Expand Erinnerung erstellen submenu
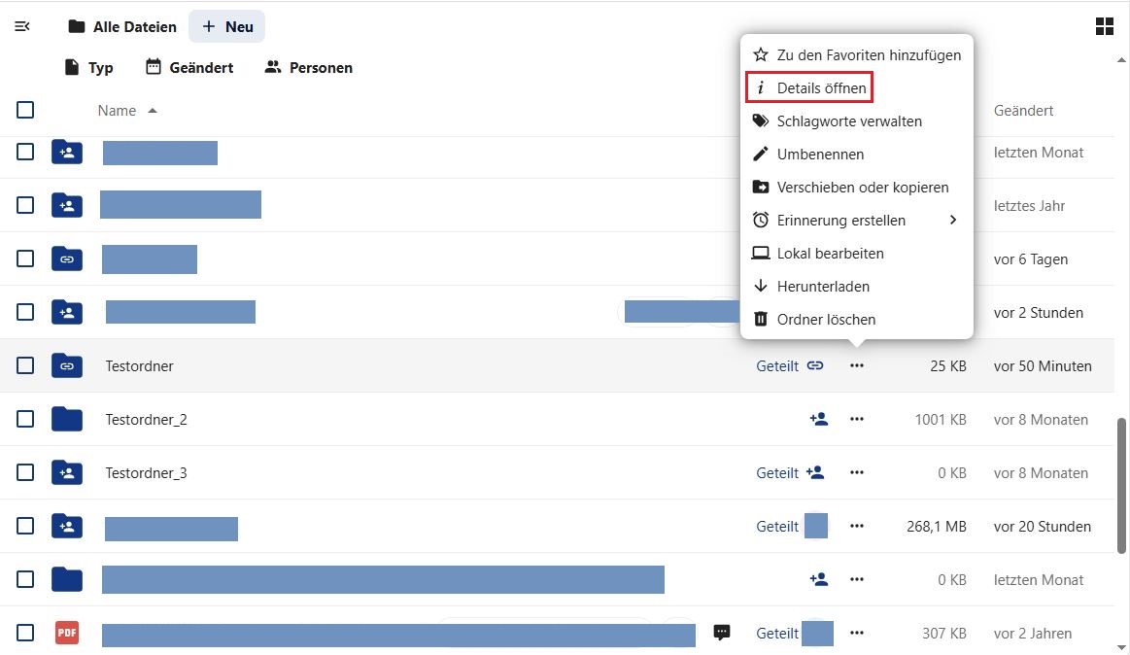The height and width of the screenshot is (655, 1130). (855, 221)
